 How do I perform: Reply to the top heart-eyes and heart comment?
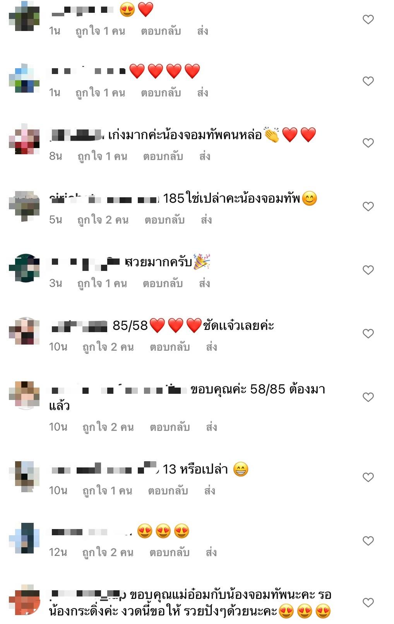point(161,31)
